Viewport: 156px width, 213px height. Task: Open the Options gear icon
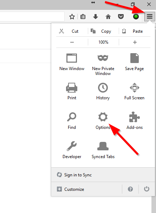[103, 117]
